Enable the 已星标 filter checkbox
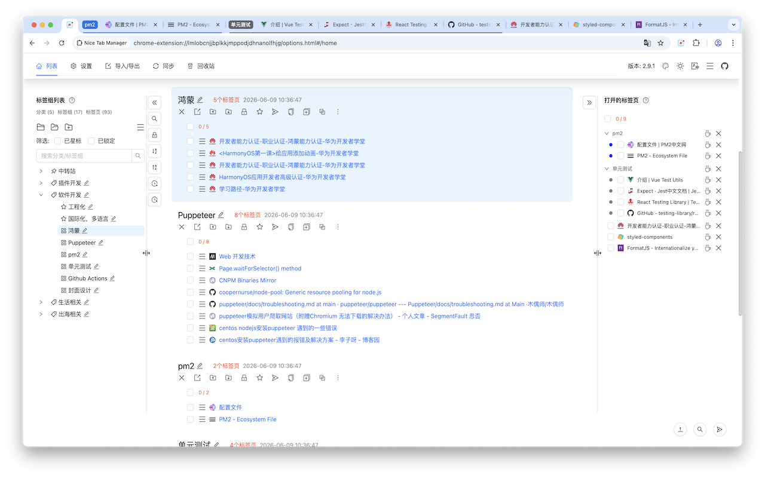 pos(57,141)
